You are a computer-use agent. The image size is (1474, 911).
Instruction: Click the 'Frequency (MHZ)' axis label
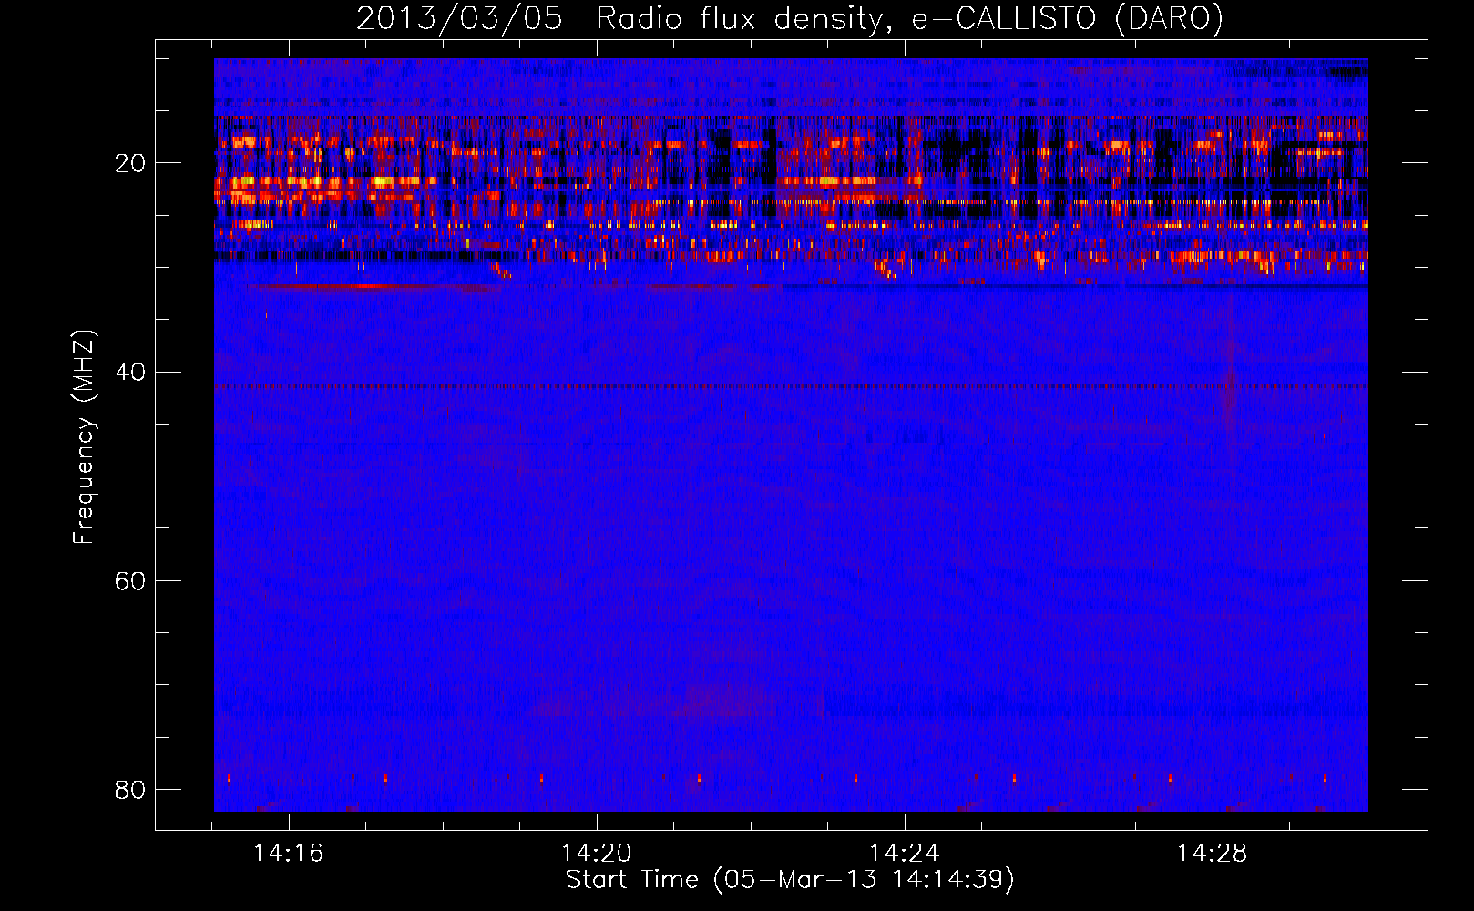84,437
